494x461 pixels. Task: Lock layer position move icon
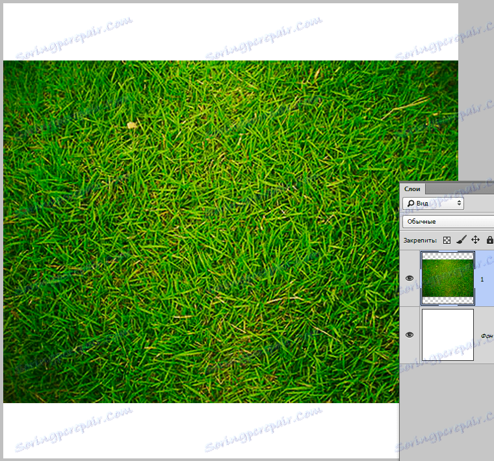coord(475,240)
